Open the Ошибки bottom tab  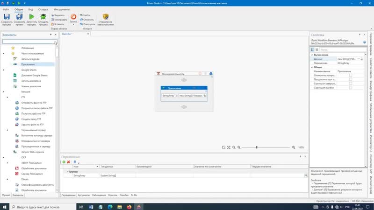124,195
